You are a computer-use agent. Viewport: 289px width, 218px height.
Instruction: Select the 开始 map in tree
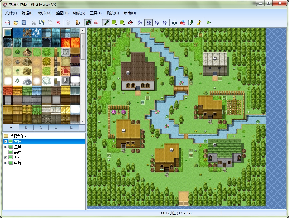(x=18, y=158)
